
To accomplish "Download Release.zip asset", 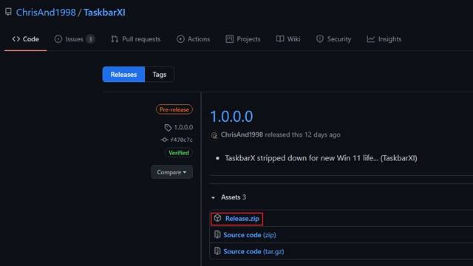I will tap(242, 219).
